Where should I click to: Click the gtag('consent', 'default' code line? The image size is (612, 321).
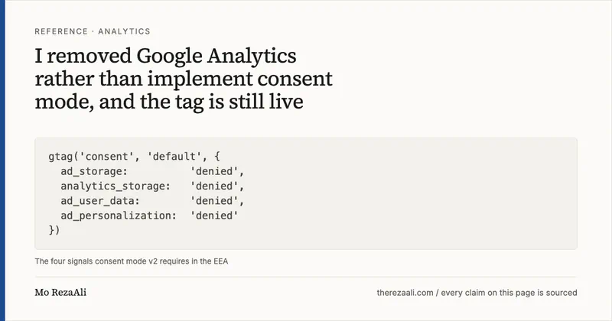(x=135, y=157)
